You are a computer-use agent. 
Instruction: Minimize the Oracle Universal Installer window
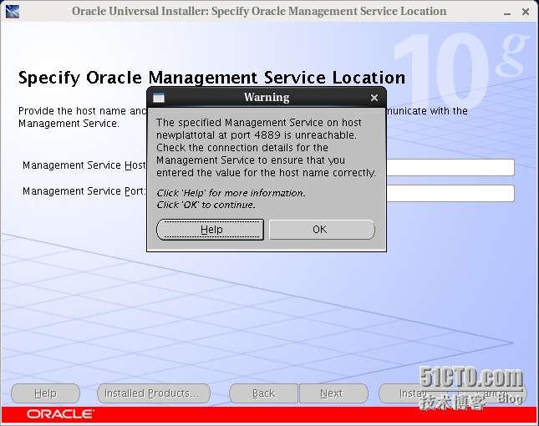click(x=507, y=13)
